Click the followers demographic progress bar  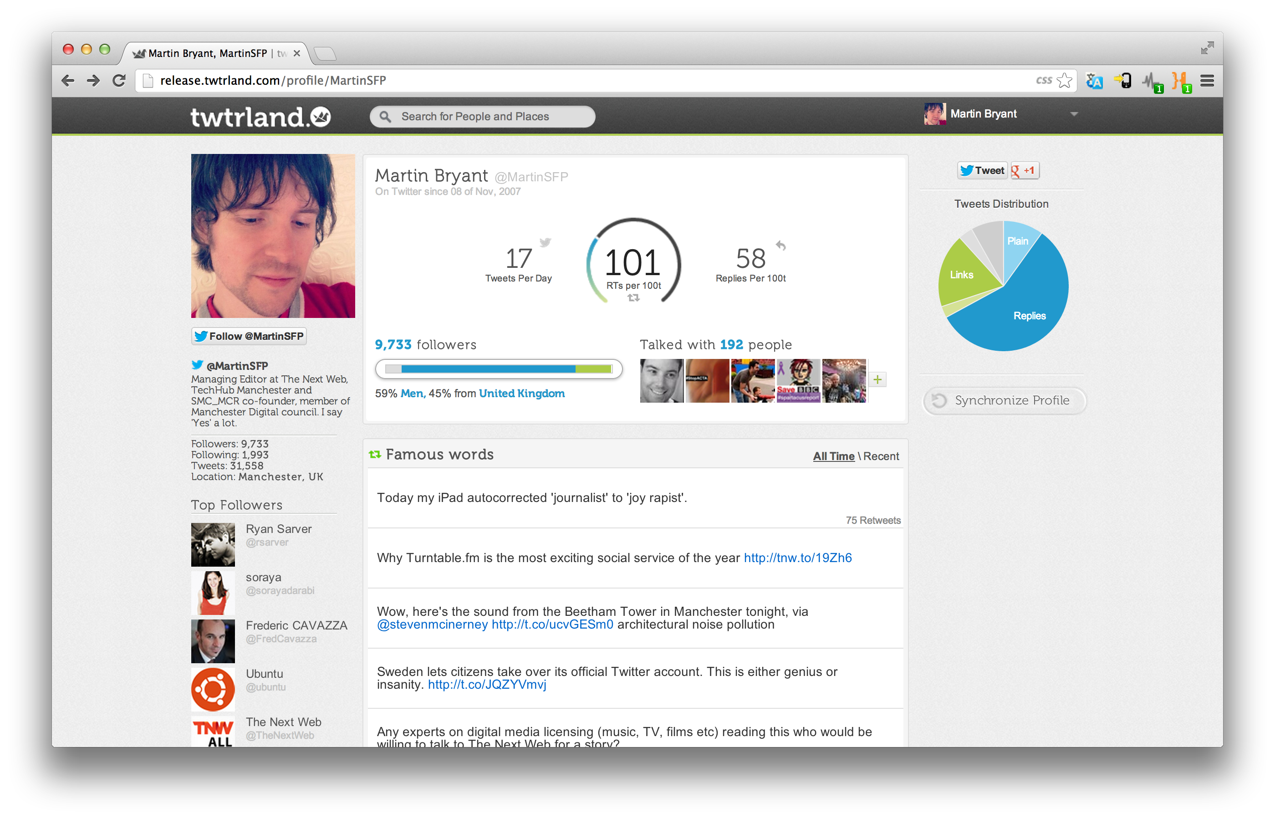pyautogui.click(x=498, y=369)
